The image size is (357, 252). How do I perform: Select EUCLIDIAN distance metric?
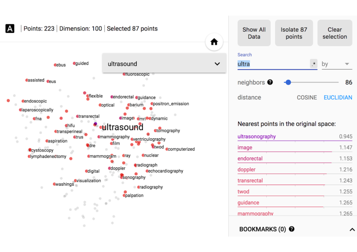[338, 97]
